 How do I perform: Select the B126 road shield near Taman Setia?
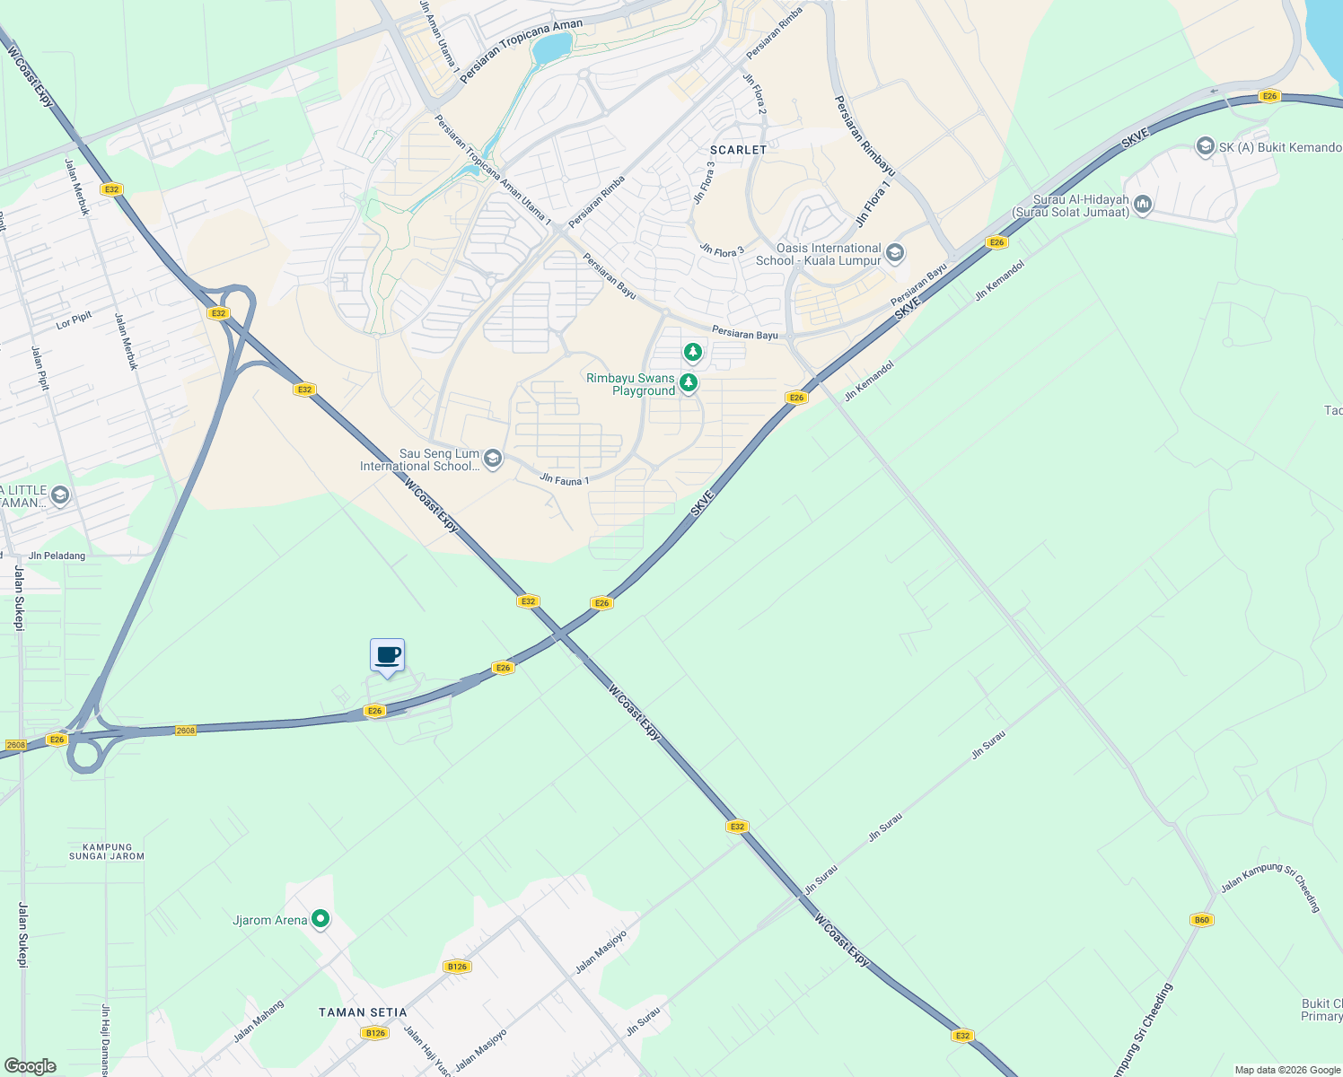pos(375,1033)
